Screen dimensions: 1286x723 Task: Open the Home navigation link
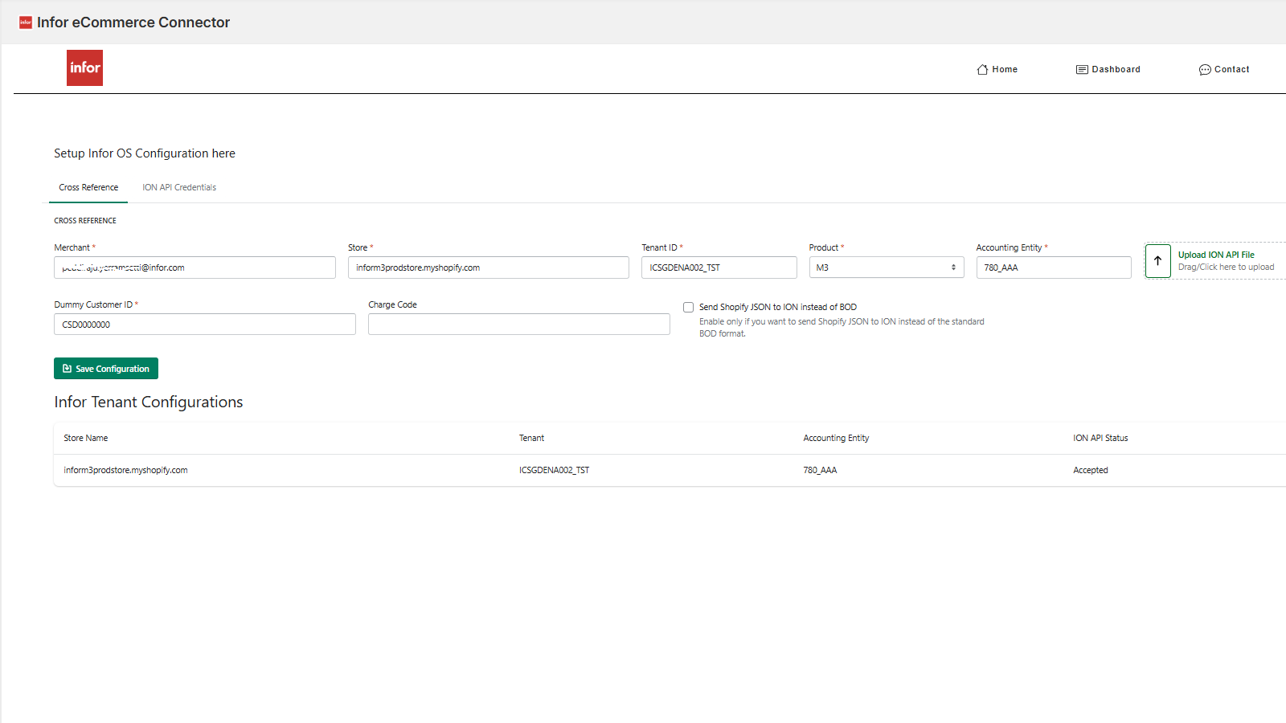tap(997, 69)
